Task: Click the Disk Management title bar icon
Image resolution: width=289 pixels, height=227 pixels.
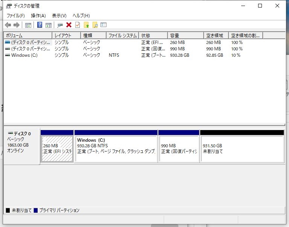Action: pos(9,6)
